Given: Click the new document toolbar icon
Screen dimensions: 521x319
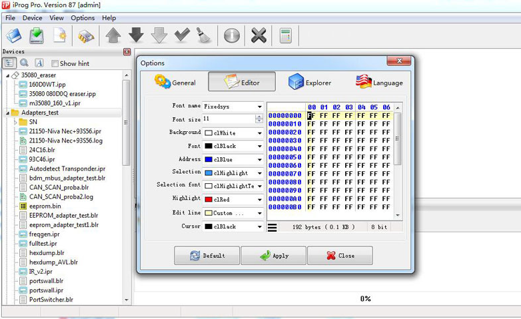Looking at the screenshot, I should point(60,35).
